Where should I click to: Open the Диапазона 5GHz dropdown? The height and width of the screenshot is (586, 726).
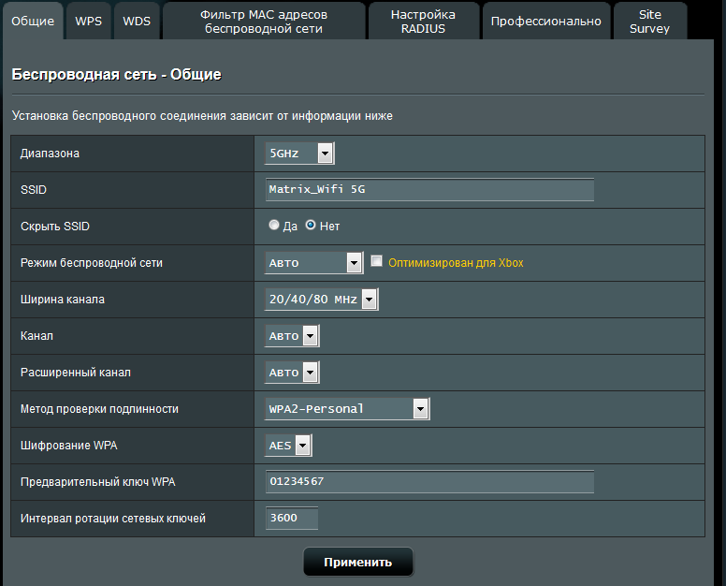(299, 154)
